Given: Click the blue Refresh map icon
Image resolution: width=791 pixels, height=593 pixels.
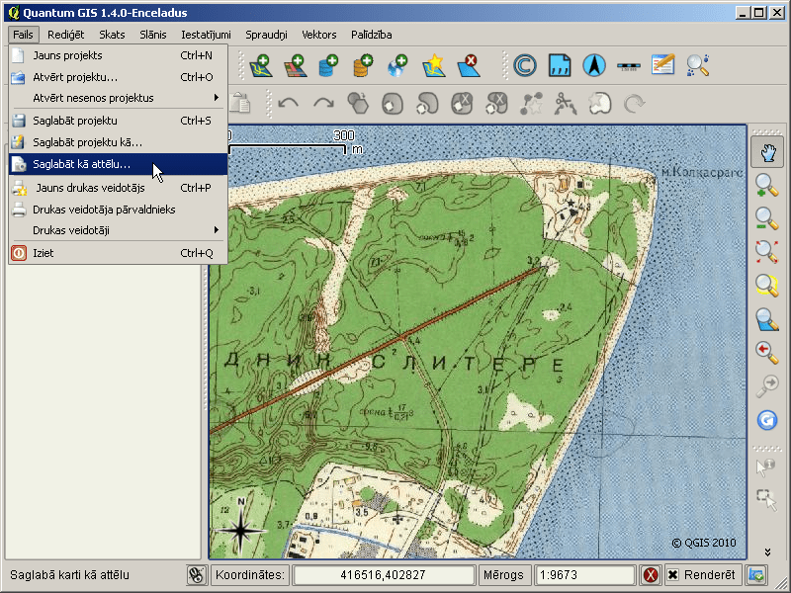Looking at the screenshot, I should point(767,420).
